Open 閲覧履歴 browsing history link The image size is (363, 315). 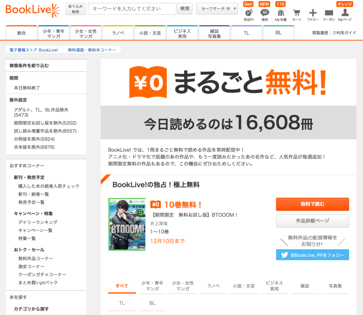(320, 33)
